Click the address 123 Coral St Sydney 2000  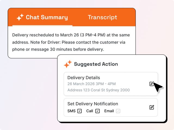pos(98,90)
